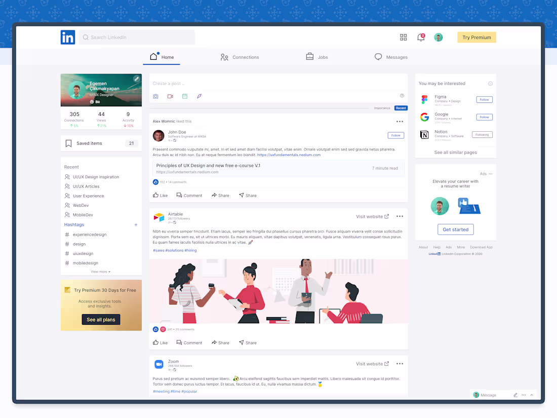Click the write article quill icon

point(199,96)
